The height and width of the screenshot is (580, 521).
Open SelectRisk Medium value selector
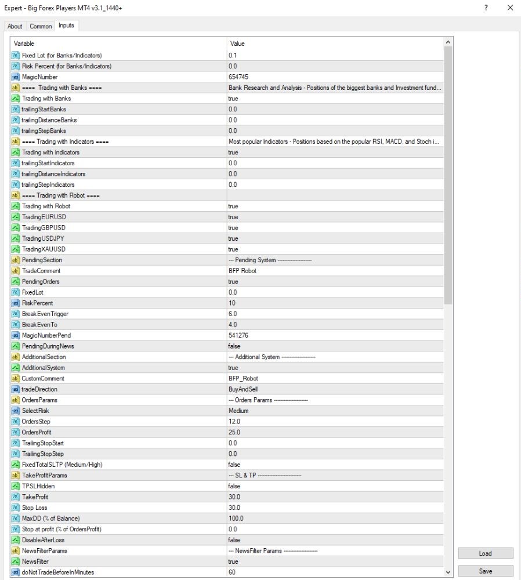click(335, 411)
